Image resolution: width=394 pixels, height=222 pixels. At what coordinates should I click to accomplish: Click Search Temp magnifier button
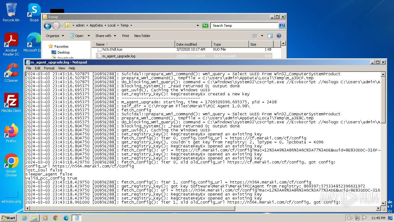(x=282, y=26)
